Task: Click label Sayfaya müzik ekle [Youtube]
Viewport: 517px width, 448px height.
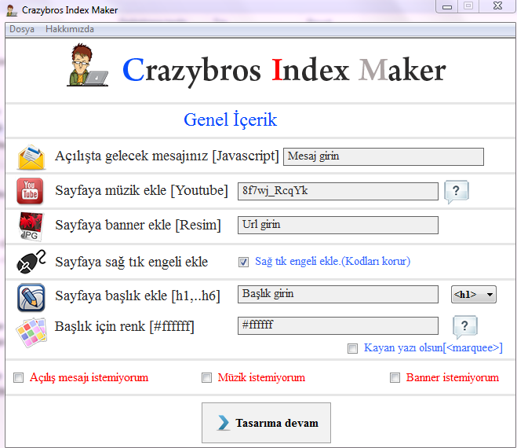Action: click(141, 191)
